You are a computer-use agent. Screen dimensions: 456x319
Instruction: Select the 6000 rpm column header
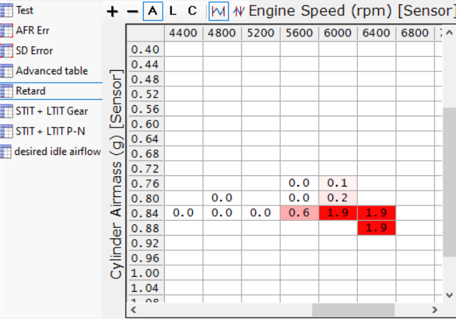pyautogui.click(x=337, y=33)
